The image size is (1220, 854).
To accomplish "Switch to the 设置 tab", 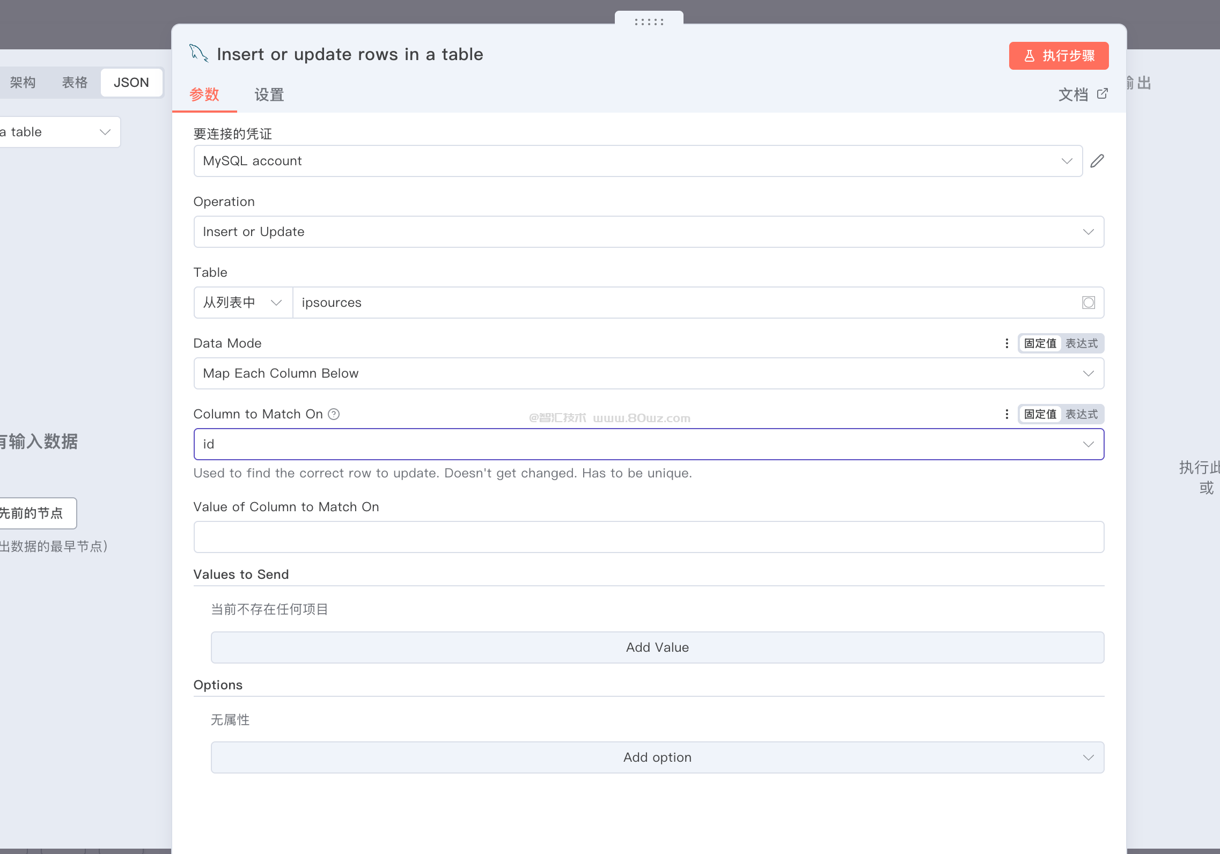I will pos(269,95).
